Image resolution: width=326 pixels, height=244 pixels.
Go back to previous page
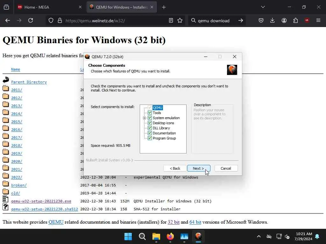click(x=8, y=21)
